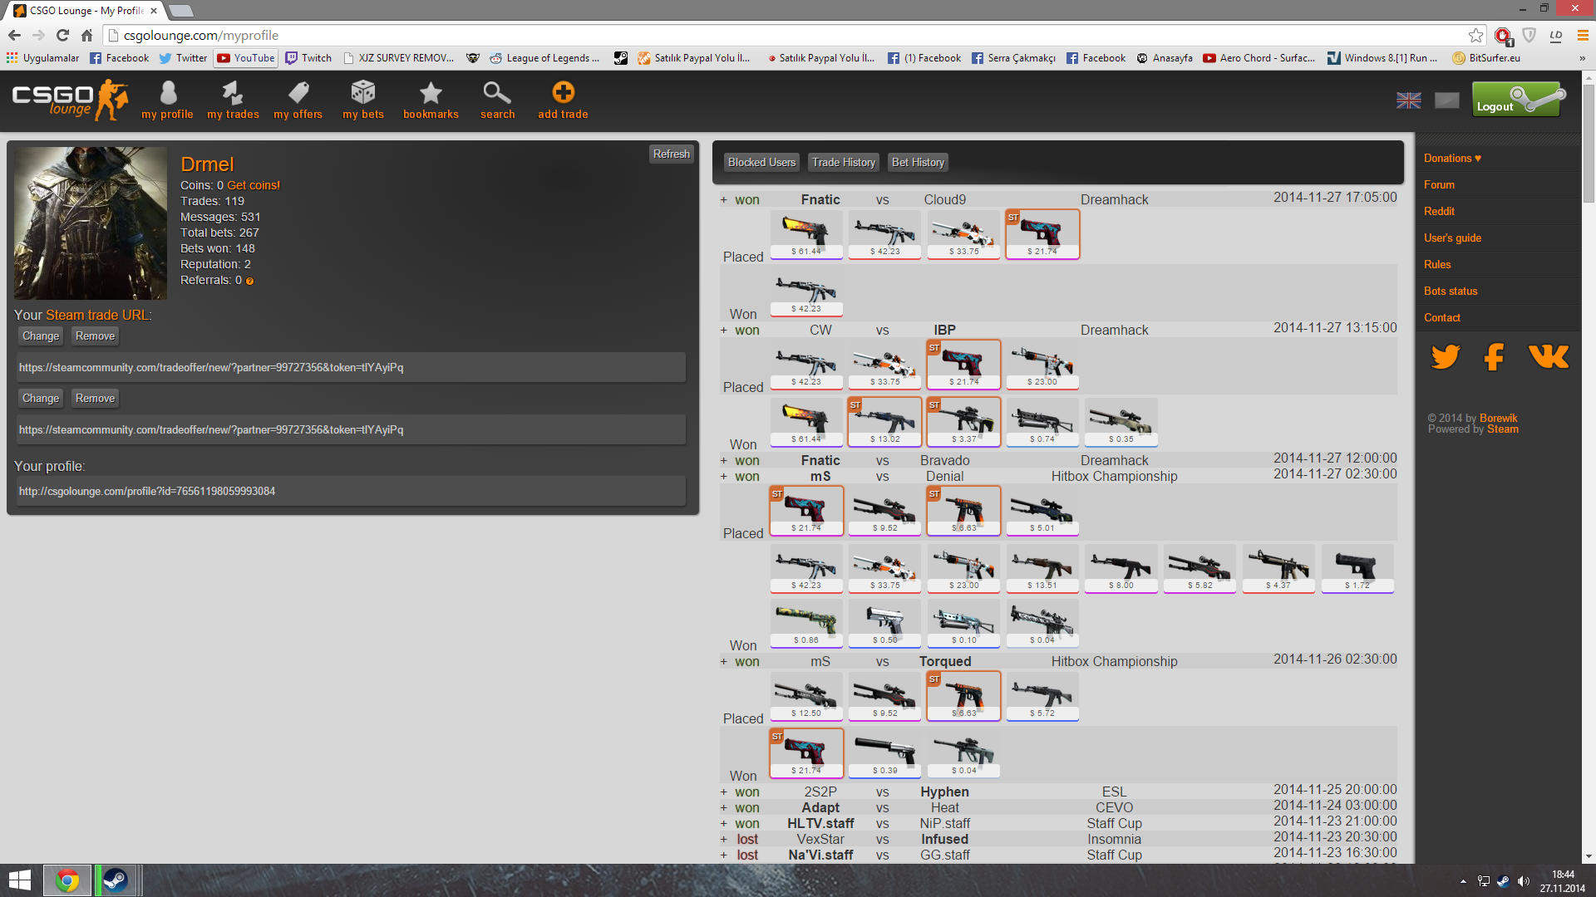
Task: Click the CSGO Lounge logo
Action: point(70,100)
